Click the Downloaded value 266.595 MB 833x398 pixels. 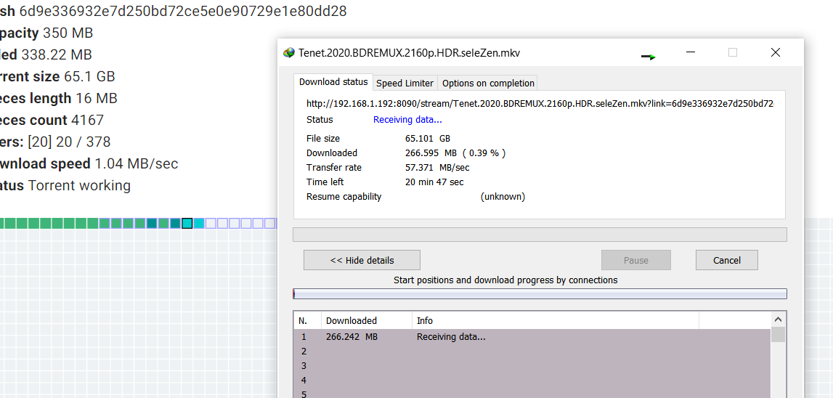click(x=455, y=153)
